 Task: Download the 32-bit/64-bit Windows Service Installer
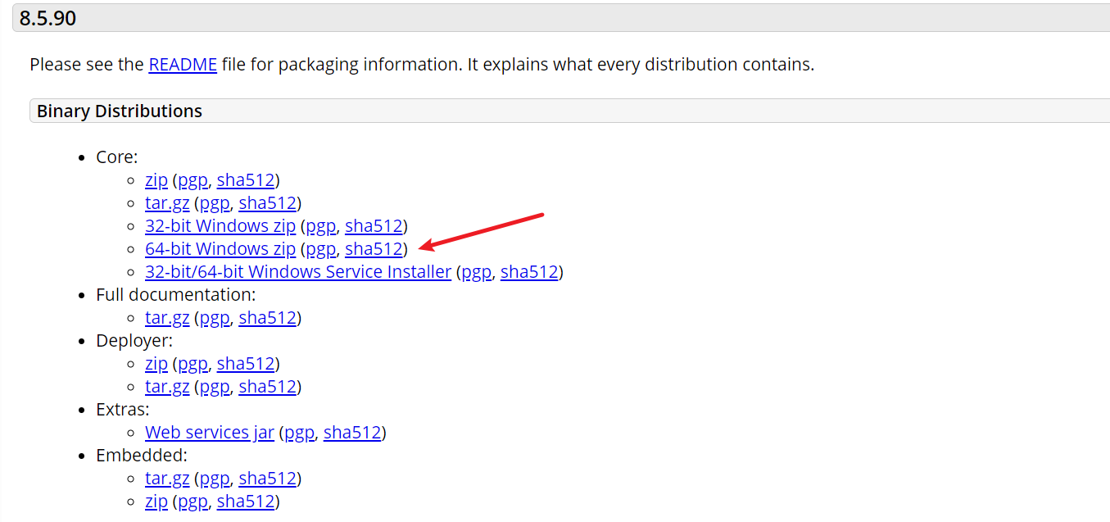[297, 272]
